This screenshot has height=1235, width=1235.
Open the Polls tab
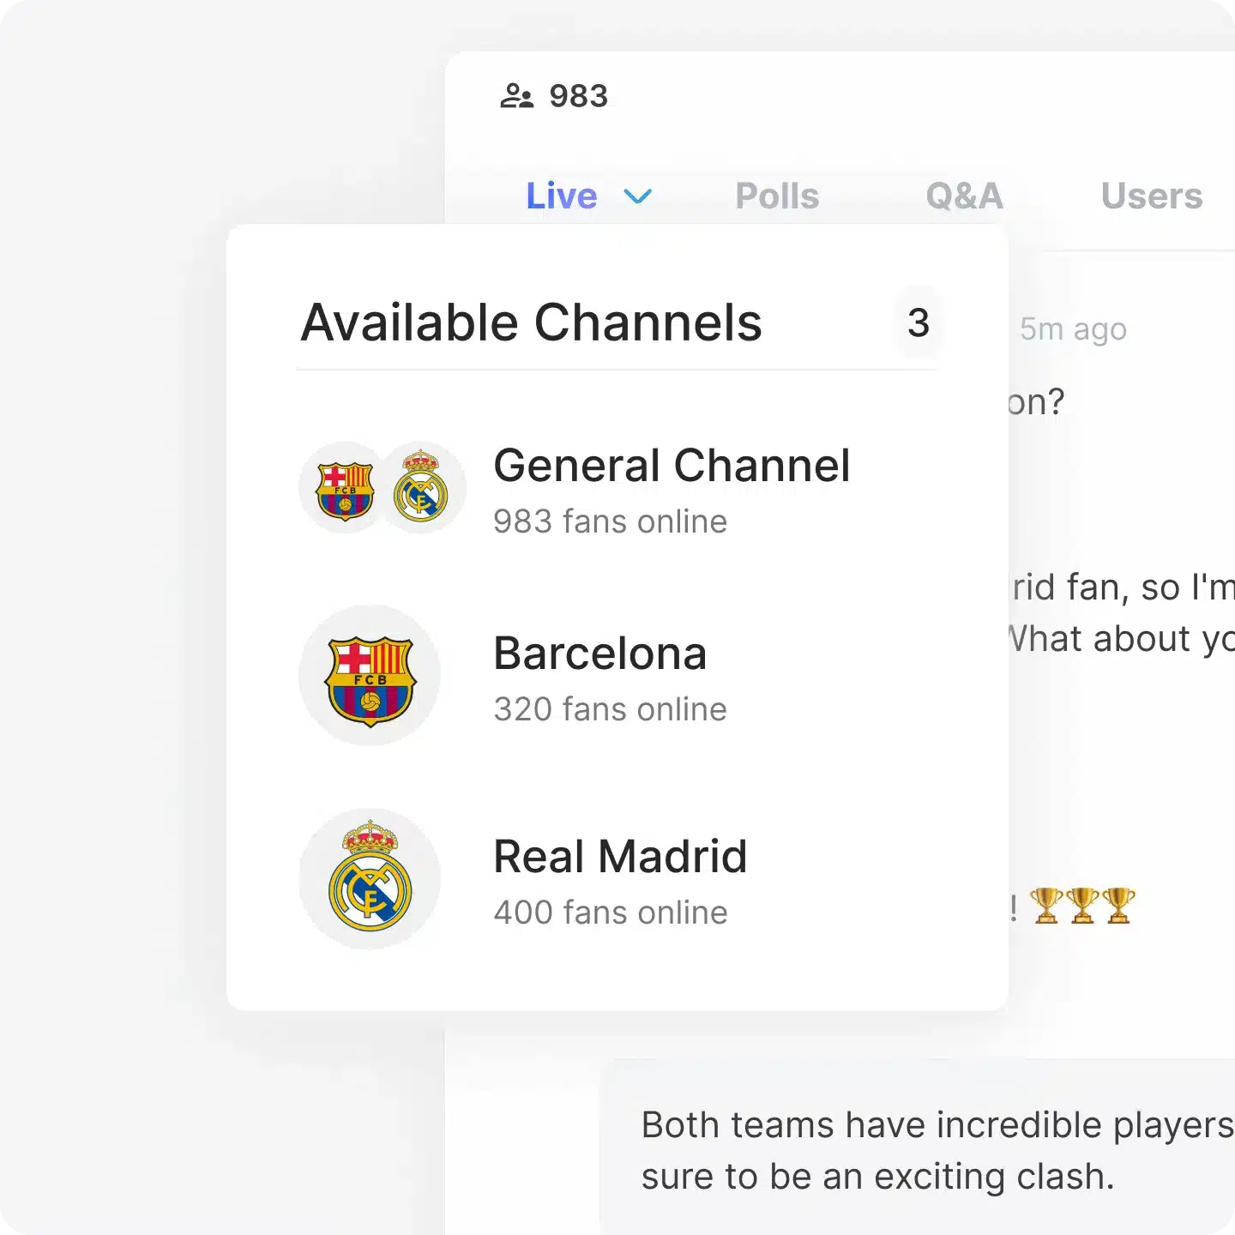pyautogui.click(x=777, y=196)
